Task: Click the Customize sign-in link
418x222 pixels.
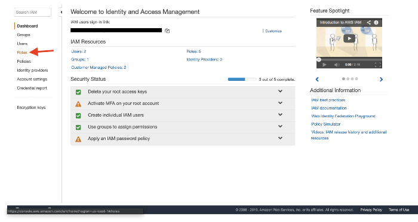Action: pos(273,31)
